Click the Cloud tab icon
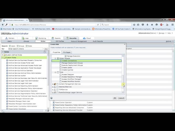The image size is (175, 131). 84,38
